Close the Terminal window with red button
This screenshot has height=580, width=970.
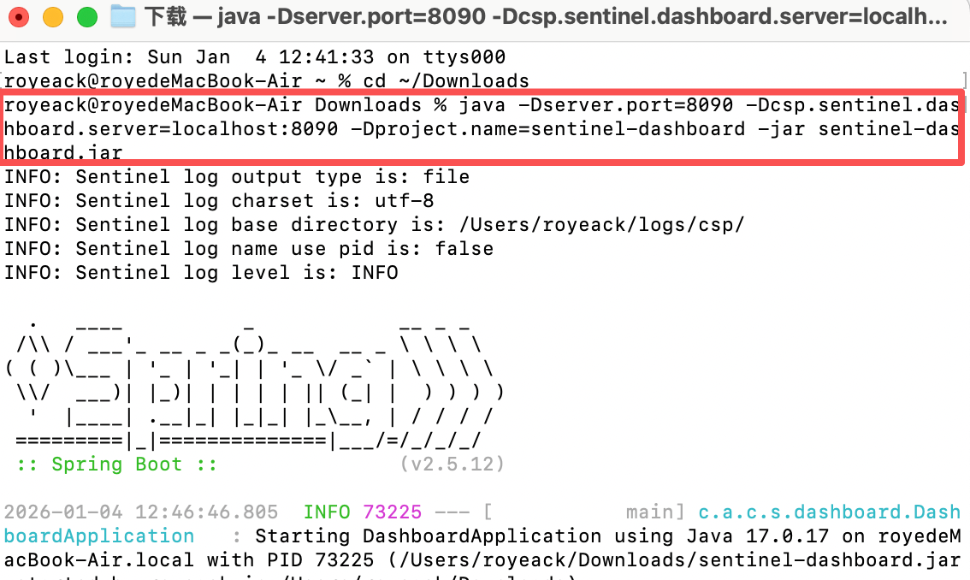click(x=19, y=17)
